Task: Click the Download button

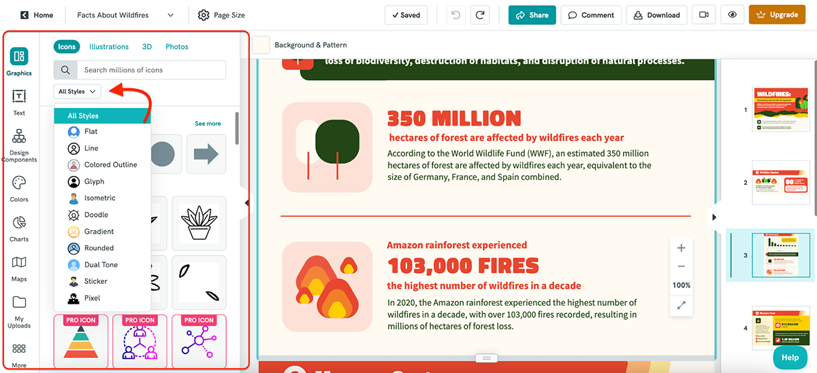Action: coord(656,15)
